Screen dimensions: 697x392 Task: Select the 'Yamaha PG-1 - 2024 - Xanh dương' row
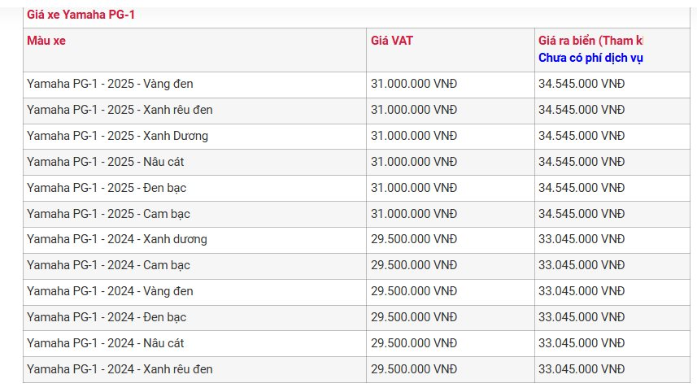tap(117, 240)
